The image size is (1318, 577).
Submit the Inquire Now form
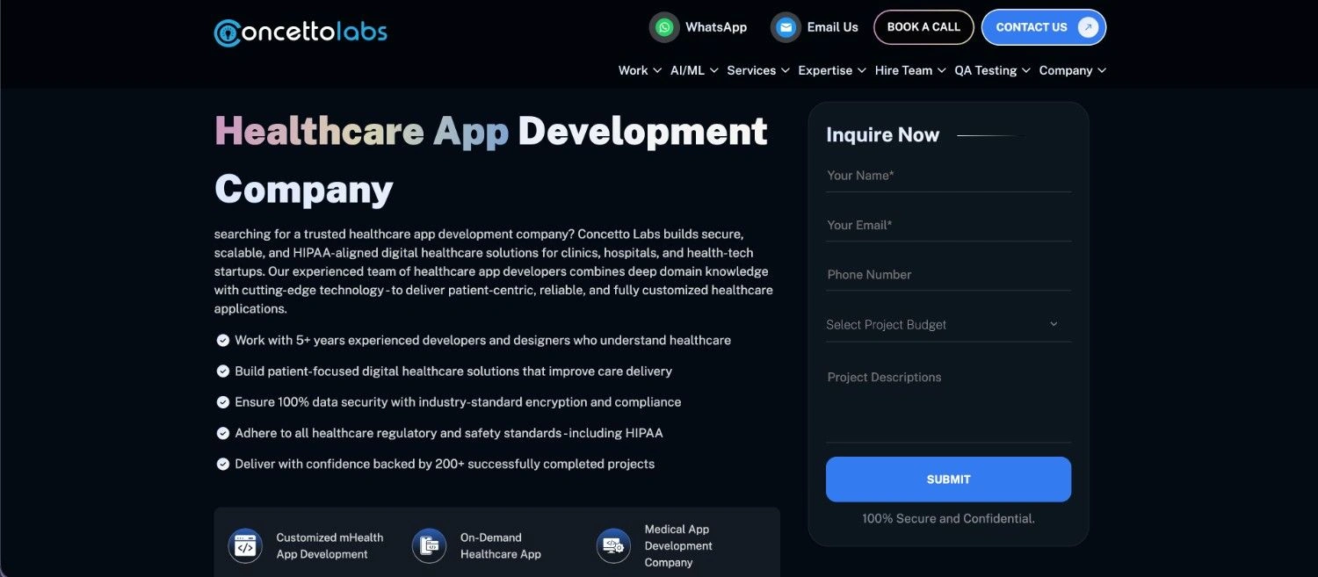point(948,480)
